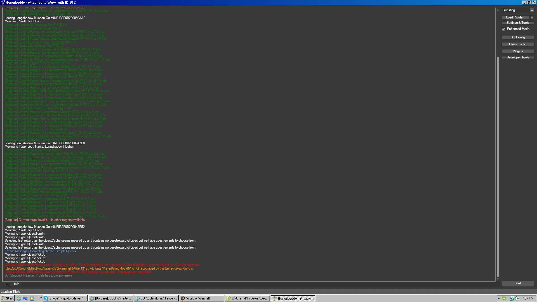
Task: Open Developer Tools
Action: tap(517, 57)
